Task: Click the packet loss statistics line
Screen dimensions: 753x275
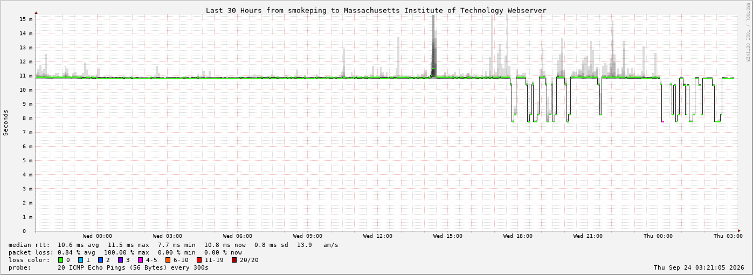Action: pyautogui.click(x=125, y=252)
